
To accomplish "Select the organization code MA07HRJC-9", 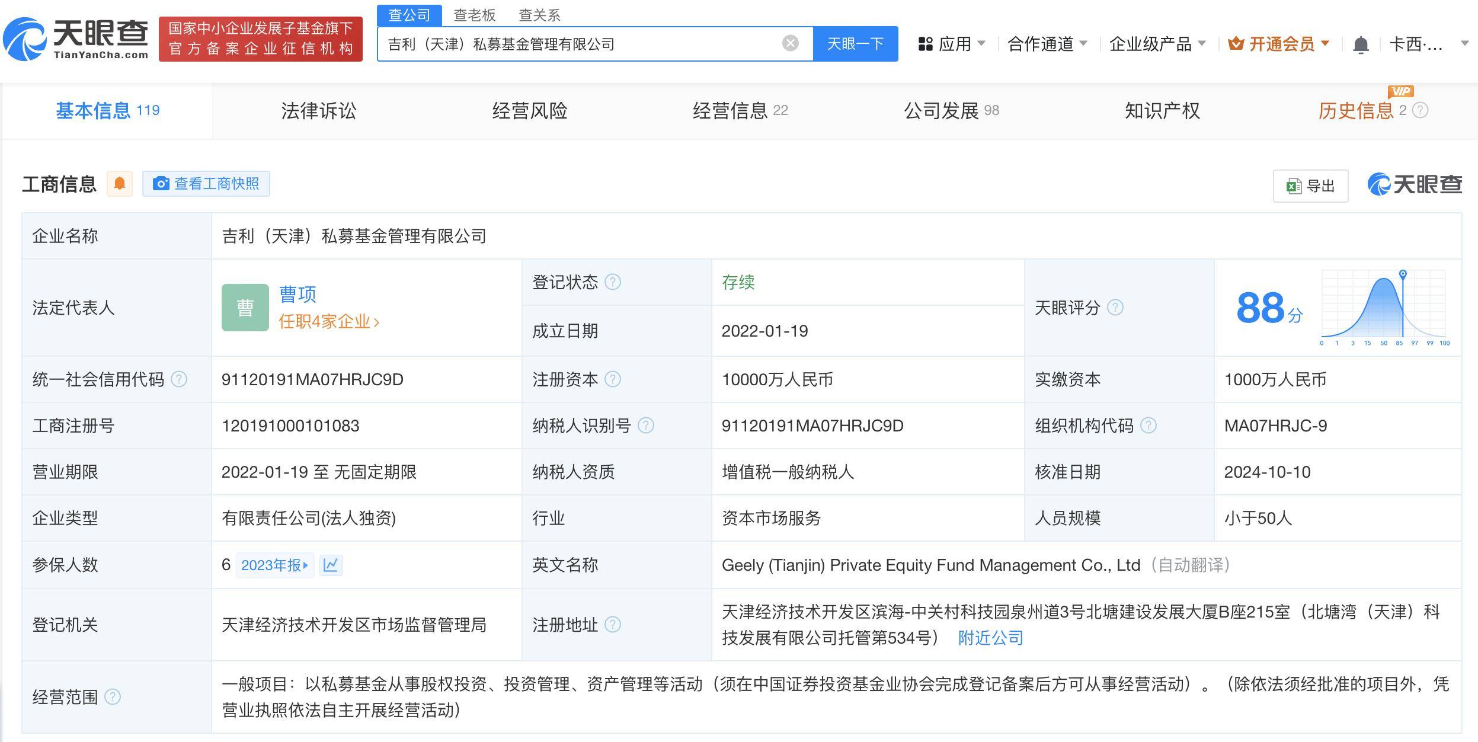I will coord(1275,426).
